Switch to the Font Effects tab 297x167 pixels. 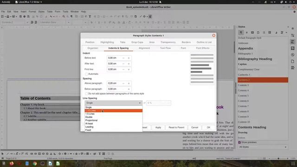pos(203,48)
